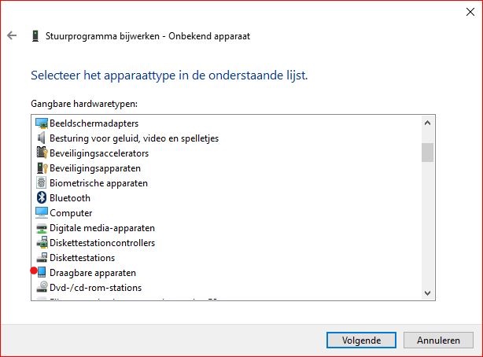Viewport: 483px width, 357px height.
Task: Go back with the arrow button
Action: pyautogui.click(x=12, y=35)
